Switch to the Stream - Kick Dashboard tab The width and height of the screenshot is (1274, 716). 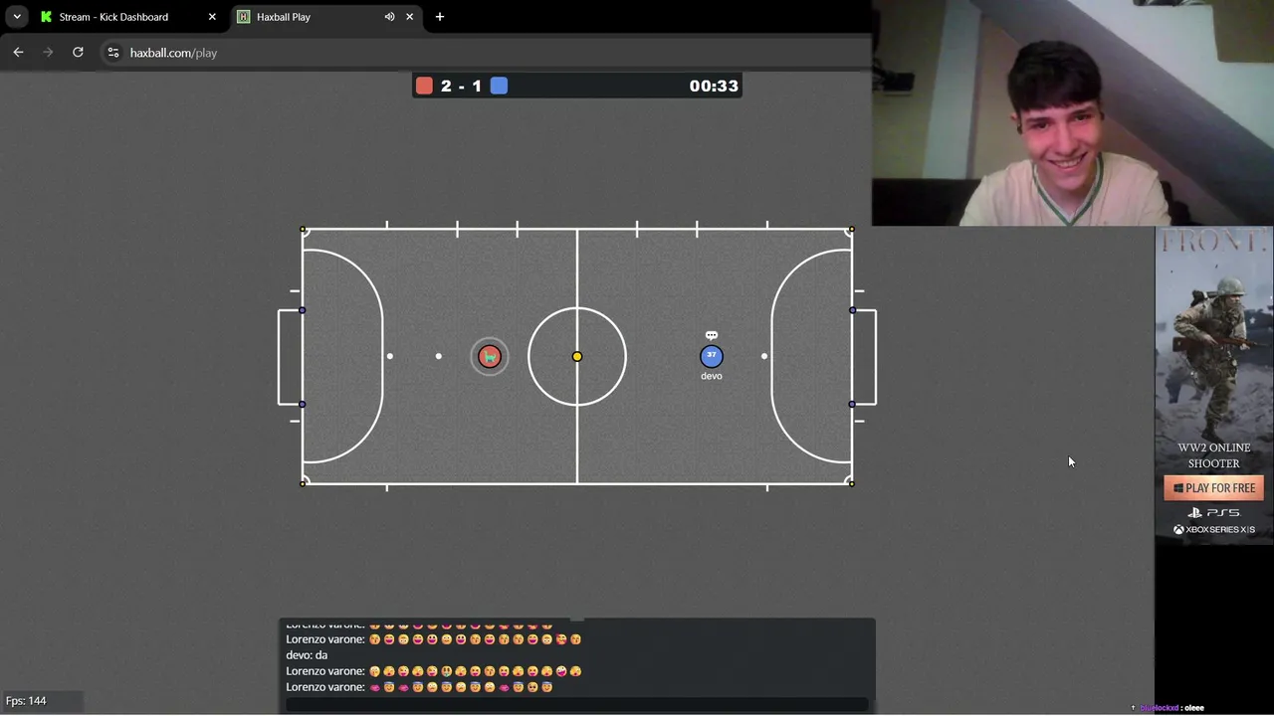tap(113, 17)
